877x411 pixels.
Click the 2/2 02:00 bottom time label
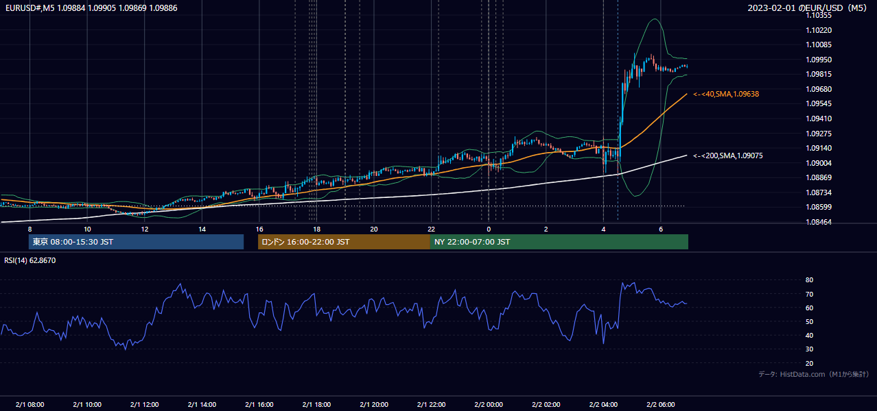tap(546, 405)
